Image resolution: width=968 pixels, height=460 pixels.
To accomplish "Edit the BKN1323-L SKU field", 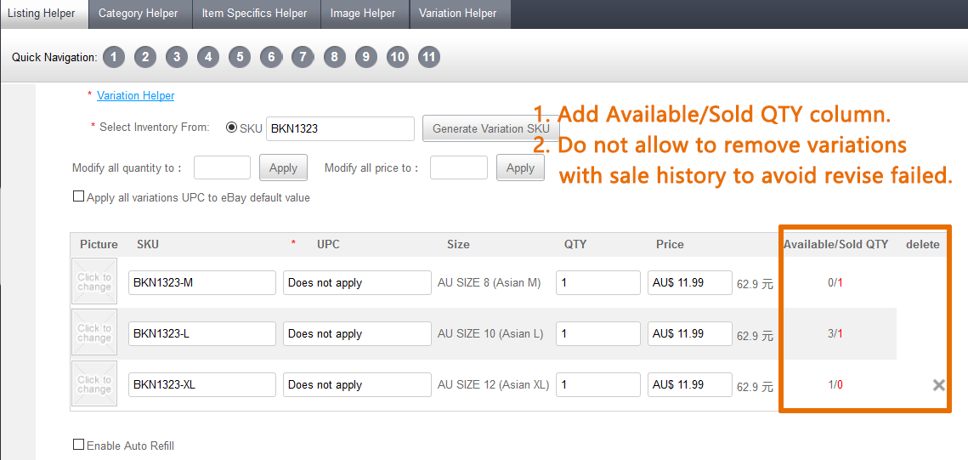I will pyautogui.click(x=202, y=334).
